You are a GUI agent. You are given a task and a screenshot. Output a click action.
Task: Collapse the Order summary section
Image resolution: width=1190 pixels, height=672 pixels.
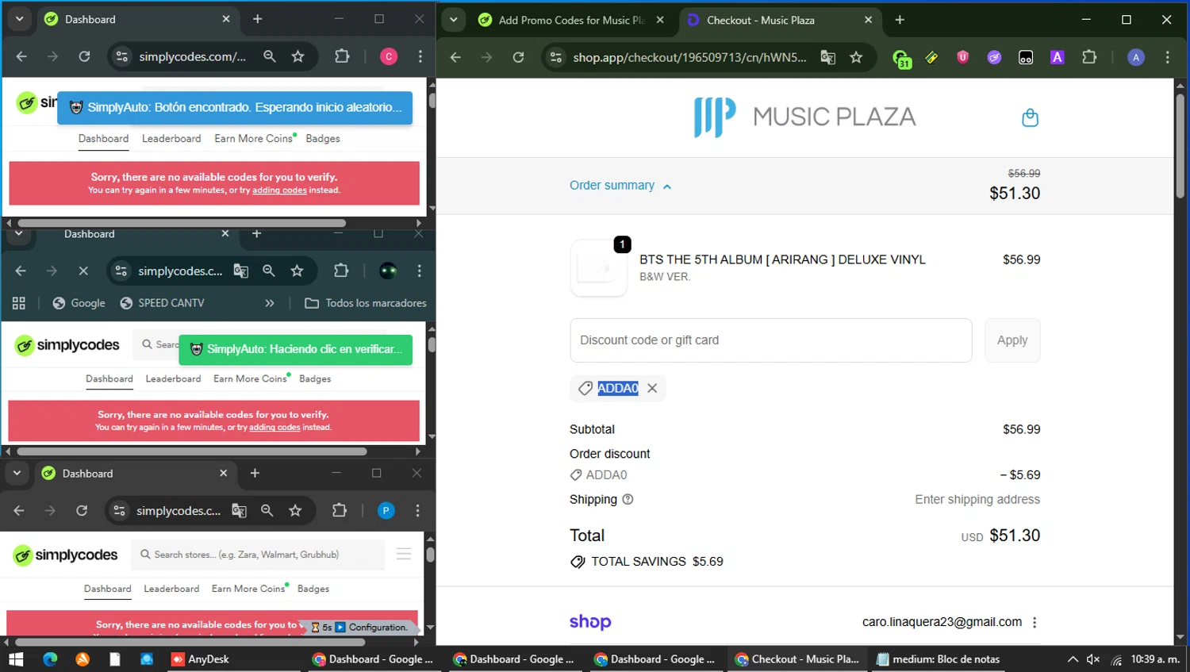(x=620, y=186)
